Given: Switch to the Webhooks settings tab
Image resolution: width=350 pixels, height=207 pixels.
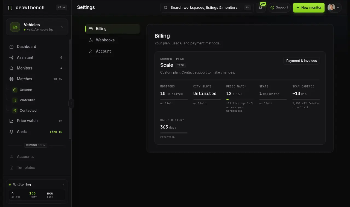Looking at the screenshot, I should (113, 40).
